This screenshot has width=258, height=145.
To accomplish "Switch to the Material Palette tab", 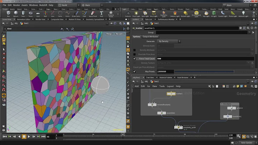I will coord(166,78).
